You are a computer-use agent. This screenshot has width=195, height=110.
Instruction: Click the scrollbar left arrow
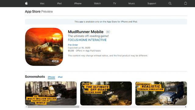(x=26, y=107)
